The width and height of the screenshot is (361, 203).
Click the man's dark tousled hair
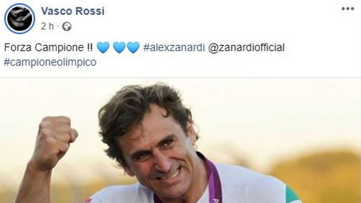click(144, 108)
